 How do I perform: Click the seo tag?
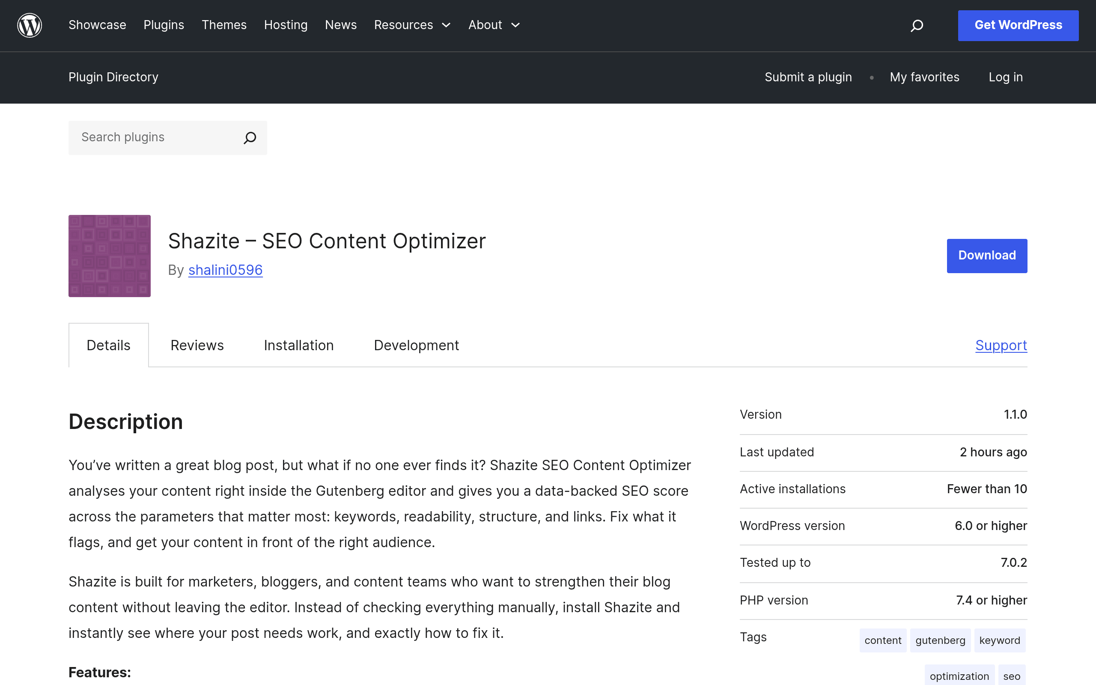[1012, 676]
